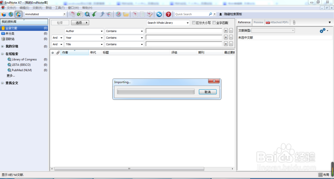Click the blue sync library icon
334x179 pixels.
tap(159, 14)
